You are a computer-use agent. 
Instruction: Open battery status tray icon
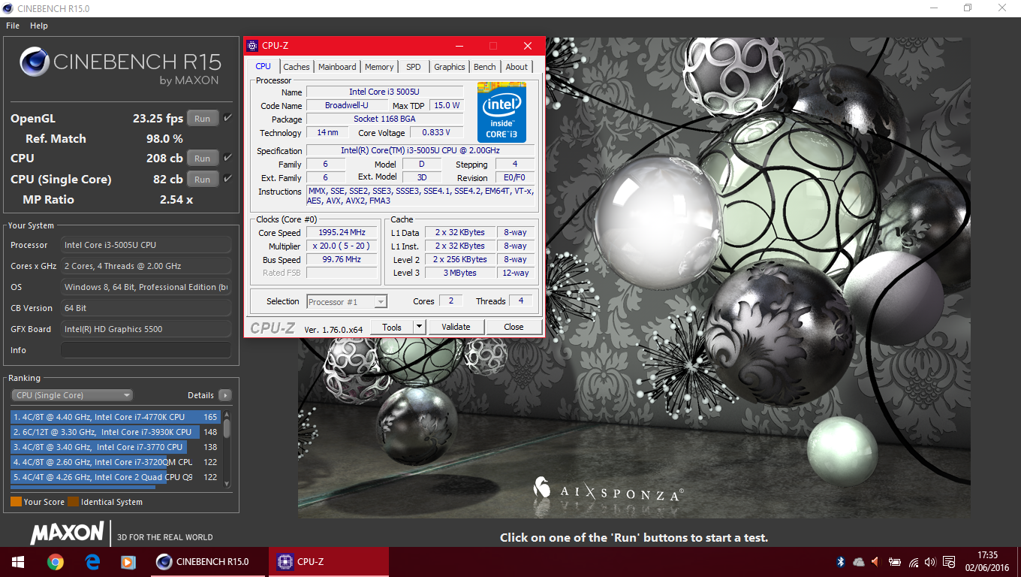coord(895,561)
